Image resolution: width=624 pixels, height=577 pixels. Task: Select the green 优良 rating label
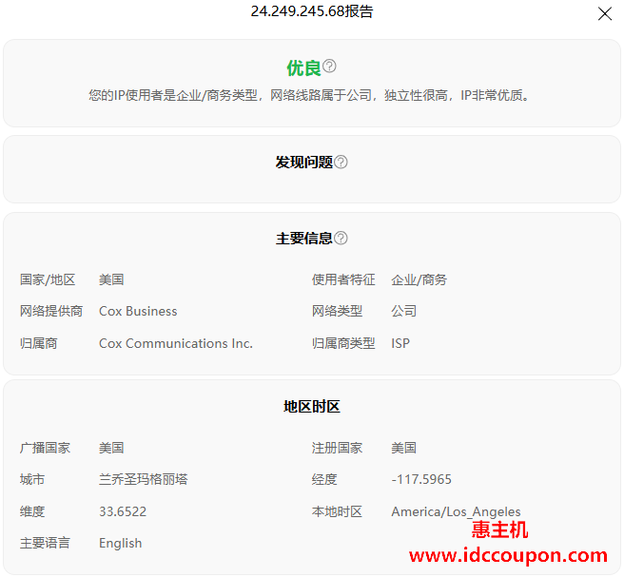(x=303, y=67)
